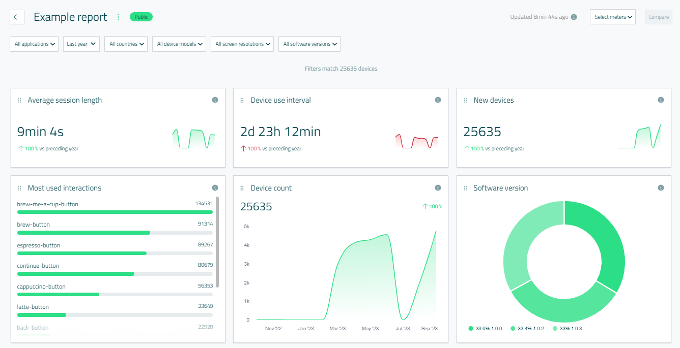The height and width of the screenshot is (348, 680).
Task: Click info icon on Device use interval card
Action: pos(438,100)
